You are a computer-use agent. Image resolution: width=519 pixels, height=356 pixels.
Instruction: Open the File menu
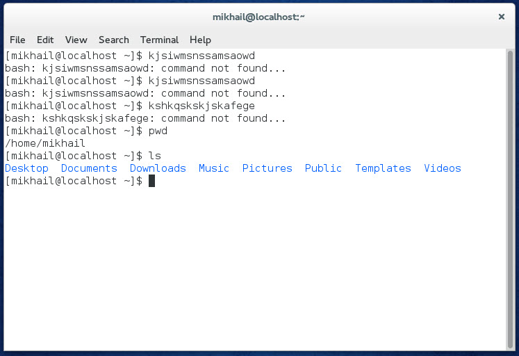pyautogui.click(x=17, y=40)
